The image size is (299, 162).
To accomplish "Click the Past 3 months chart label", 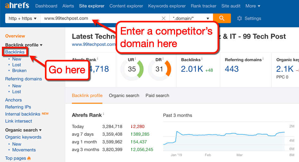I will [177, 115].
